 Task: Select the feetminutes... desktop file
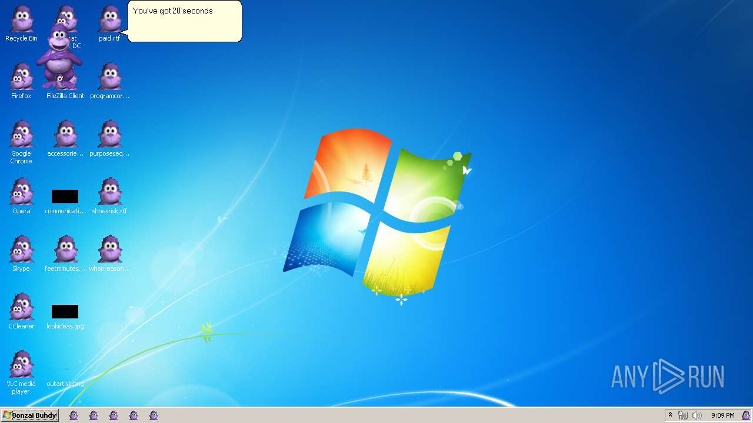click(65, 254)
